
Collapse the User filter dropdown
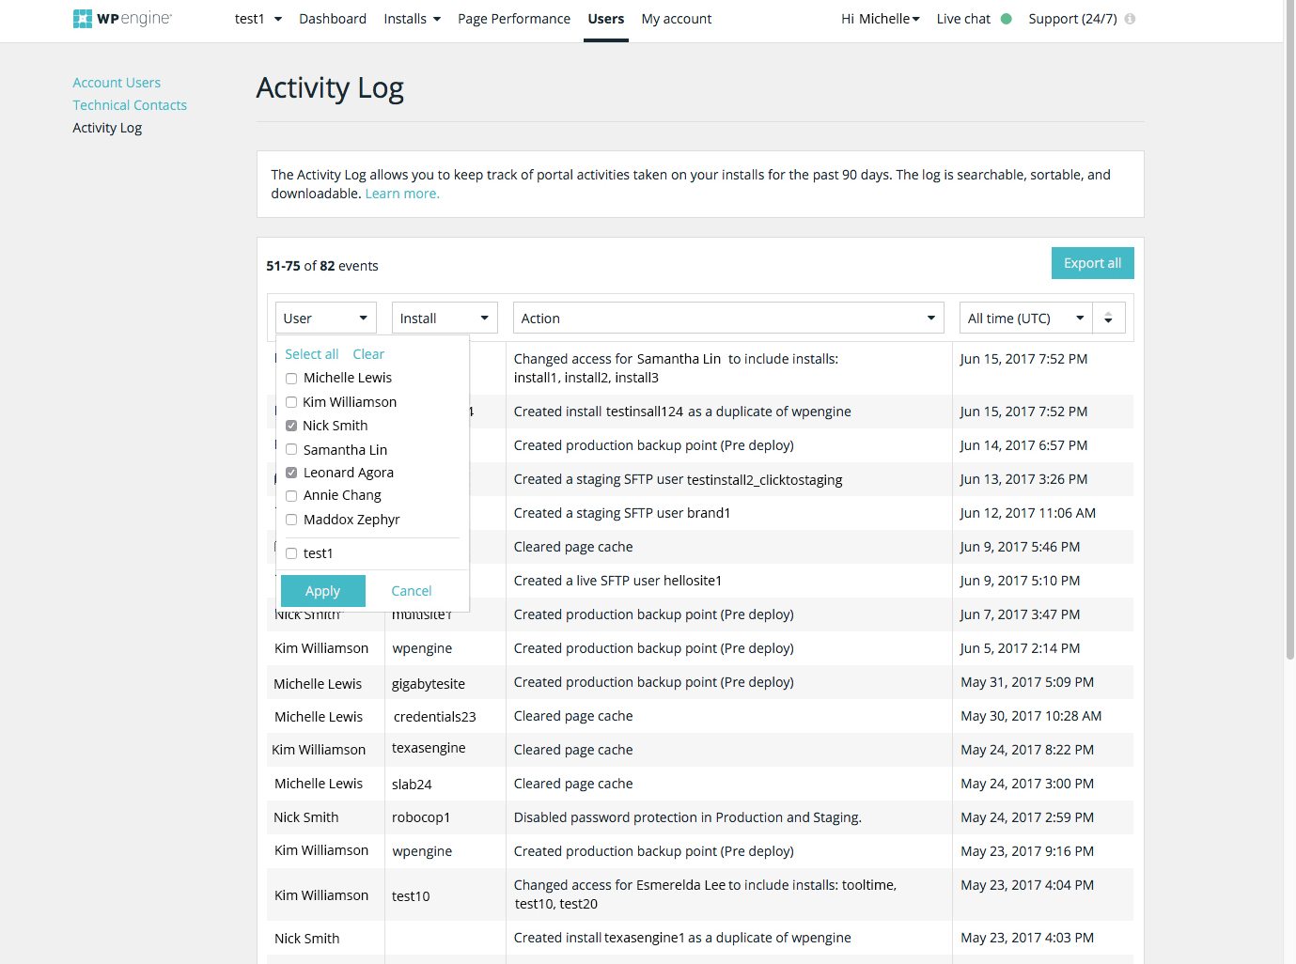click(325, 319)
